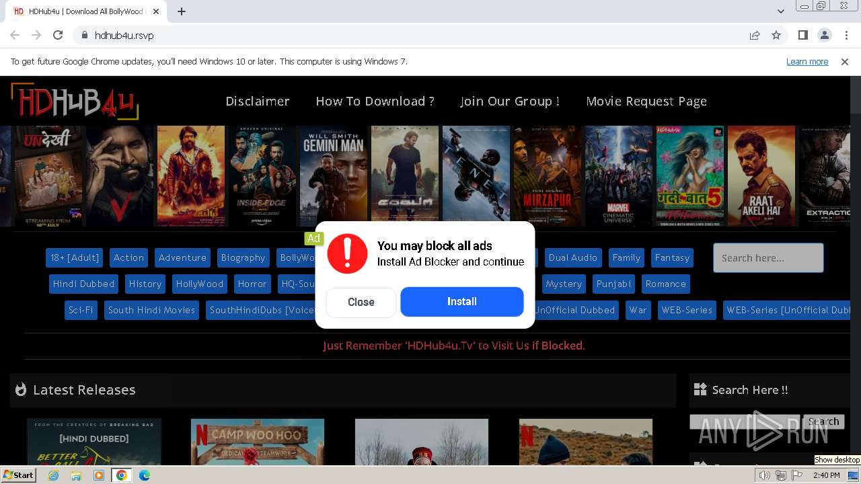
Task: Open the Windows Media Player taskbar icon
Action: pyautogui.click(x=99, y=475)
